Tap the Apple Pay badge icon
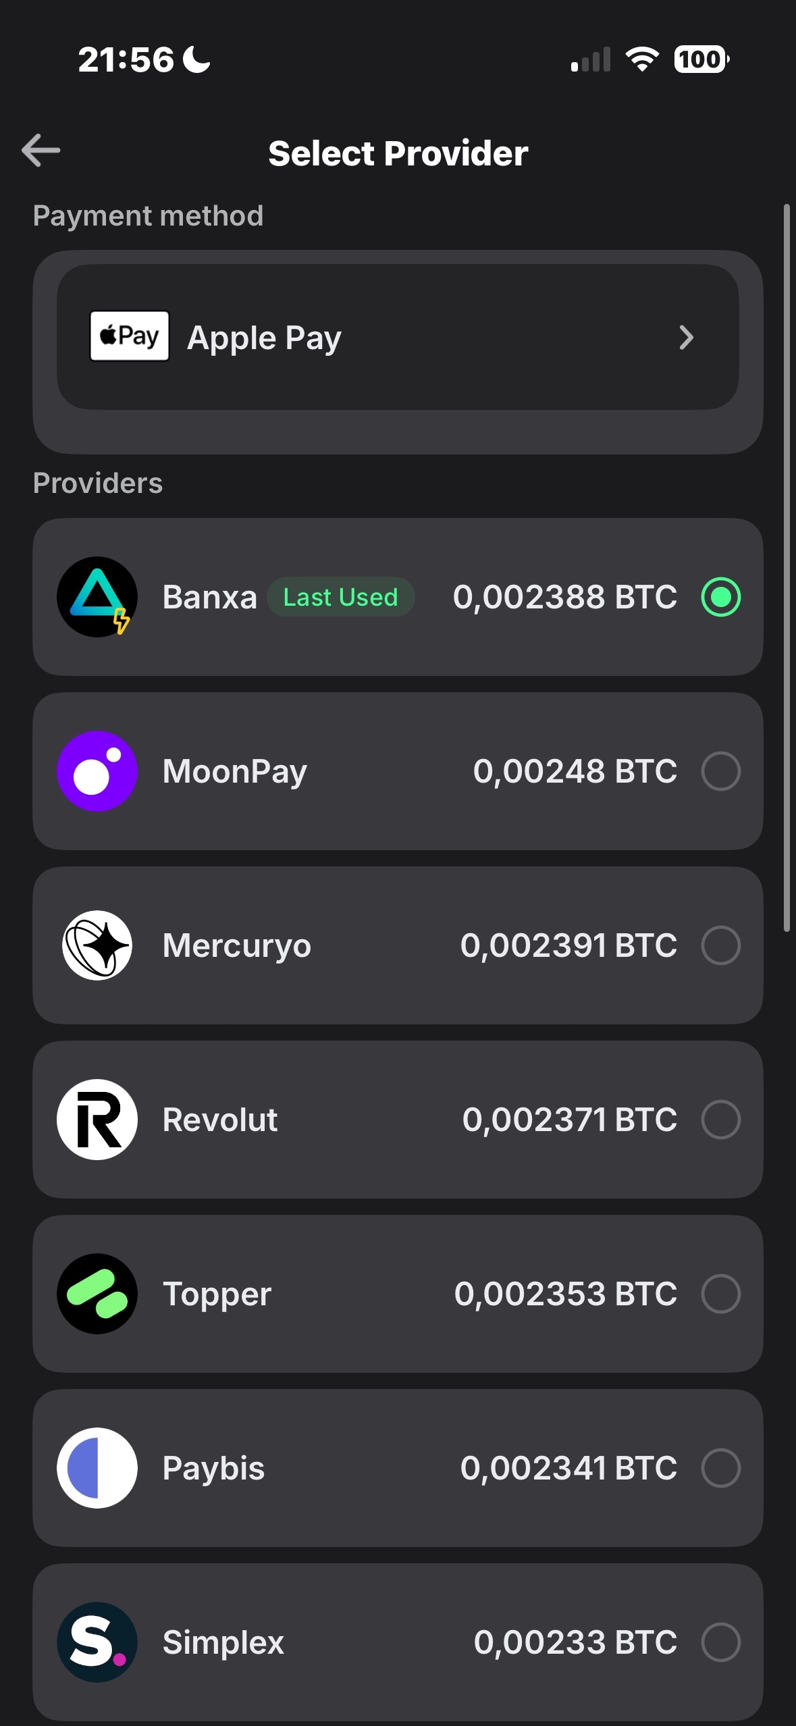 [x=130, y=336]
